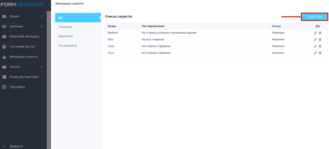
Task: Click the gift icon for Акции від партнерів
Action: 4,77
